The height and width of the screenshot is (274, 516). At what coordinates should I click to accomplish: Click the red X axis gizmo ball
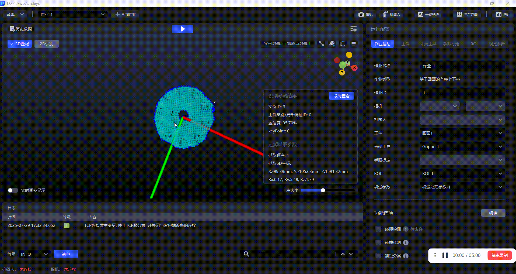point(354,68)
